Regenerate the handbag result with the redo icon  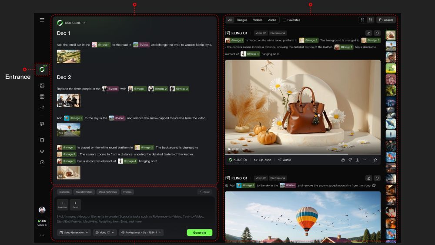tap(377, 33)
